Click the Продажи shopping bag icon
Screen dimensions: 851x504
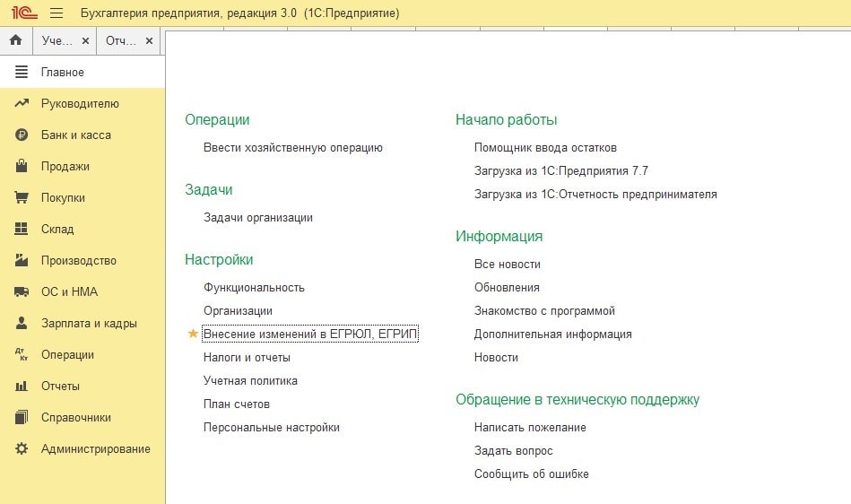coord(22,166)
